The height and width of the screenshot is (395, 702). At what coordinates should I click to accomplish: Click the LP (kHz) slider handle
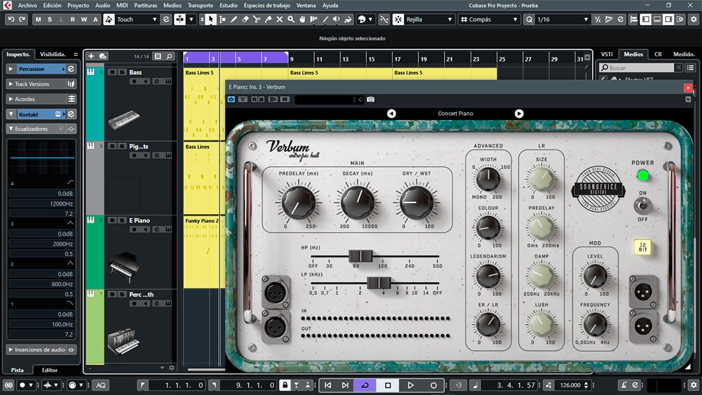point(378,283)
